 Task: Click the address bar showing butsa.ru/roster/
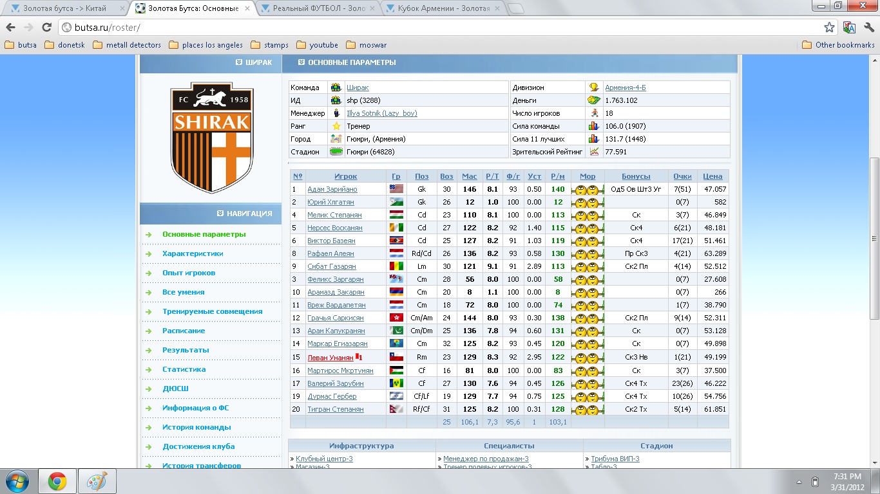pos(438,28)
